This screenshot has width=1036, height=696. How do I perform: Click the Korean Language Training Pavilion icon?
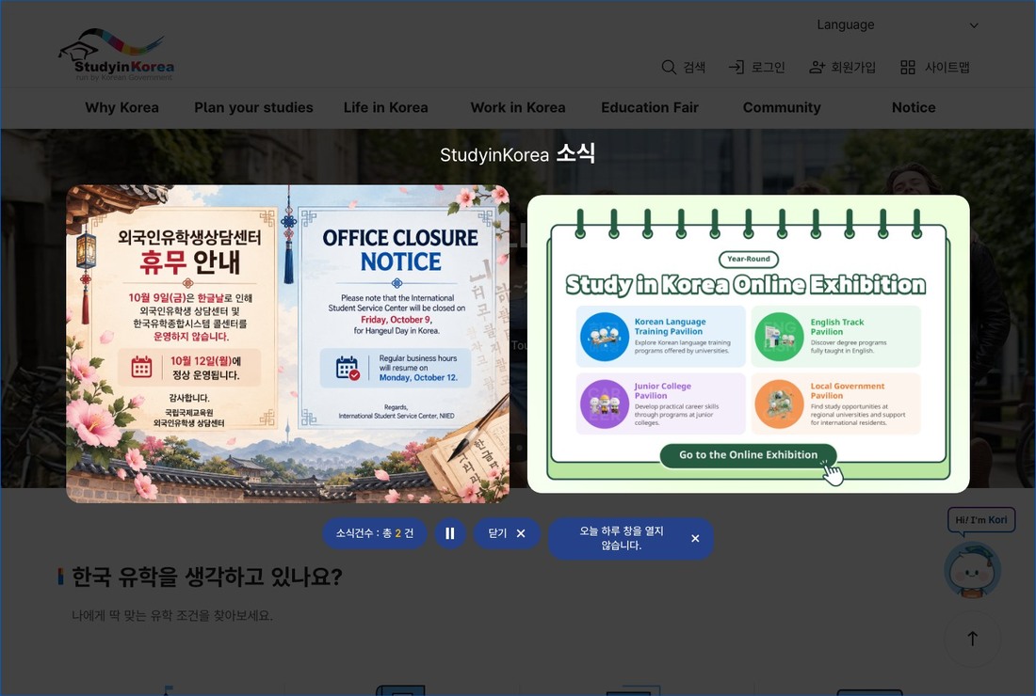[x=604, y=337]
